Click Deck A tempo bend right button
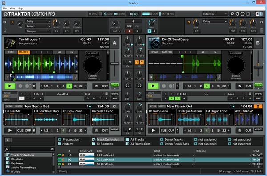The image size is (267, 176). click(x=72, y=52)
